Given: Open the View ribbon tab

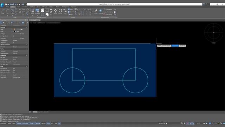Looking at the screenshot, I should 39,7.
